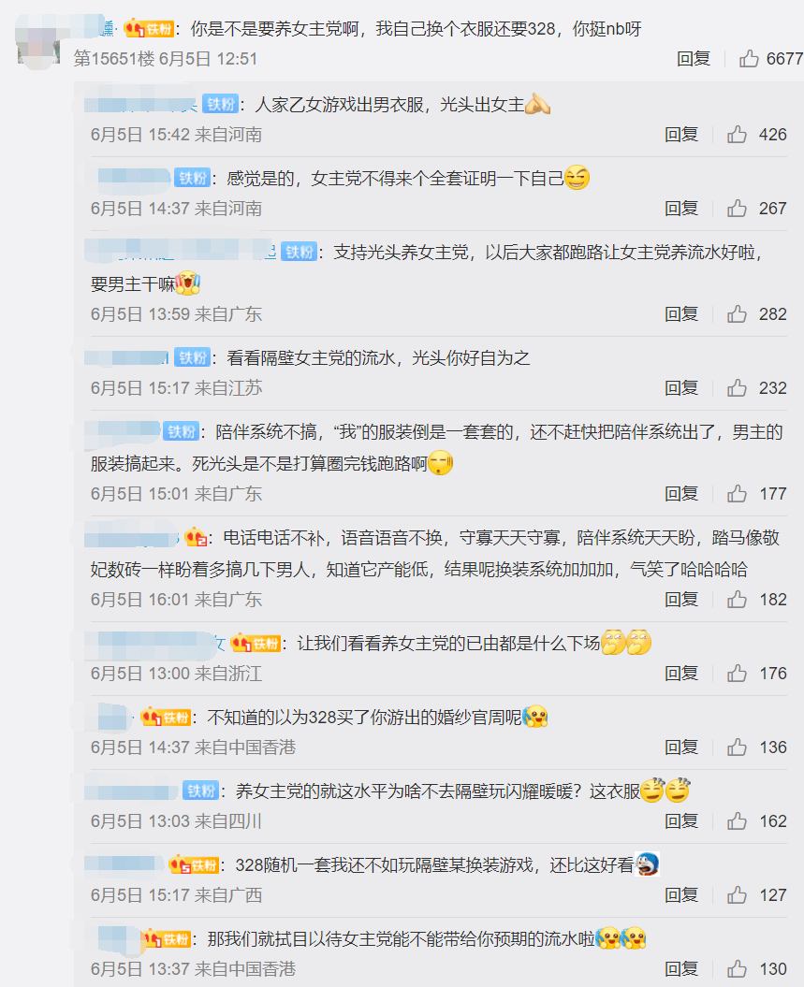Like the main comment with 6677 likes
Screen dimensions: 804x987
pos(749,59)
